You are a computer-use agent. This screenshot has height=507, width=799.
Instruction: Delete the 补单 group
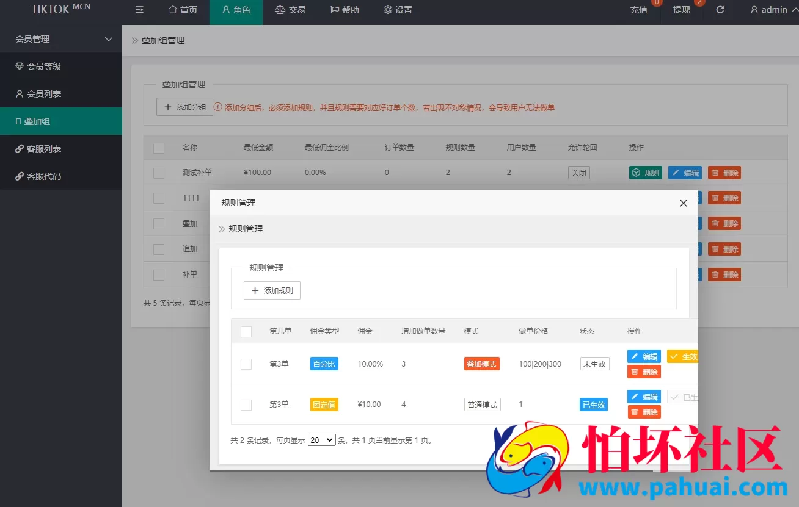point(724,275)
